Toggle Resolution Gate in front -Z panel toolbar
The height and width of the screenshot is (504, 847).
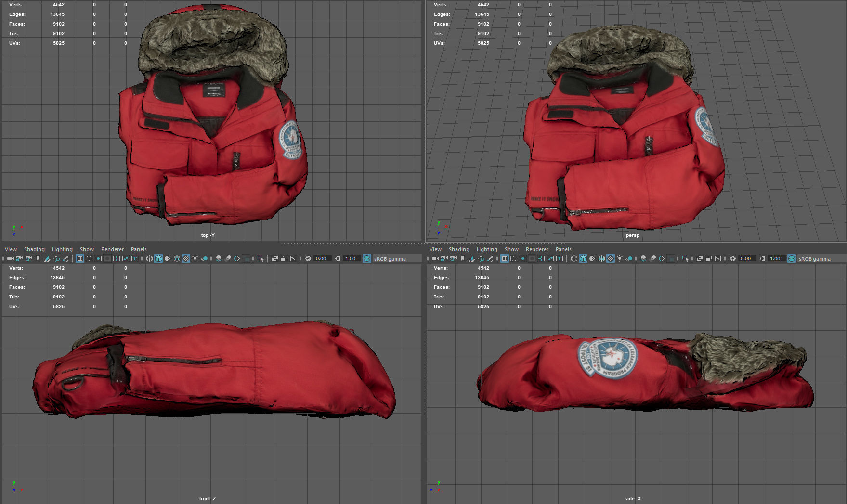click(x=98, y=258)
